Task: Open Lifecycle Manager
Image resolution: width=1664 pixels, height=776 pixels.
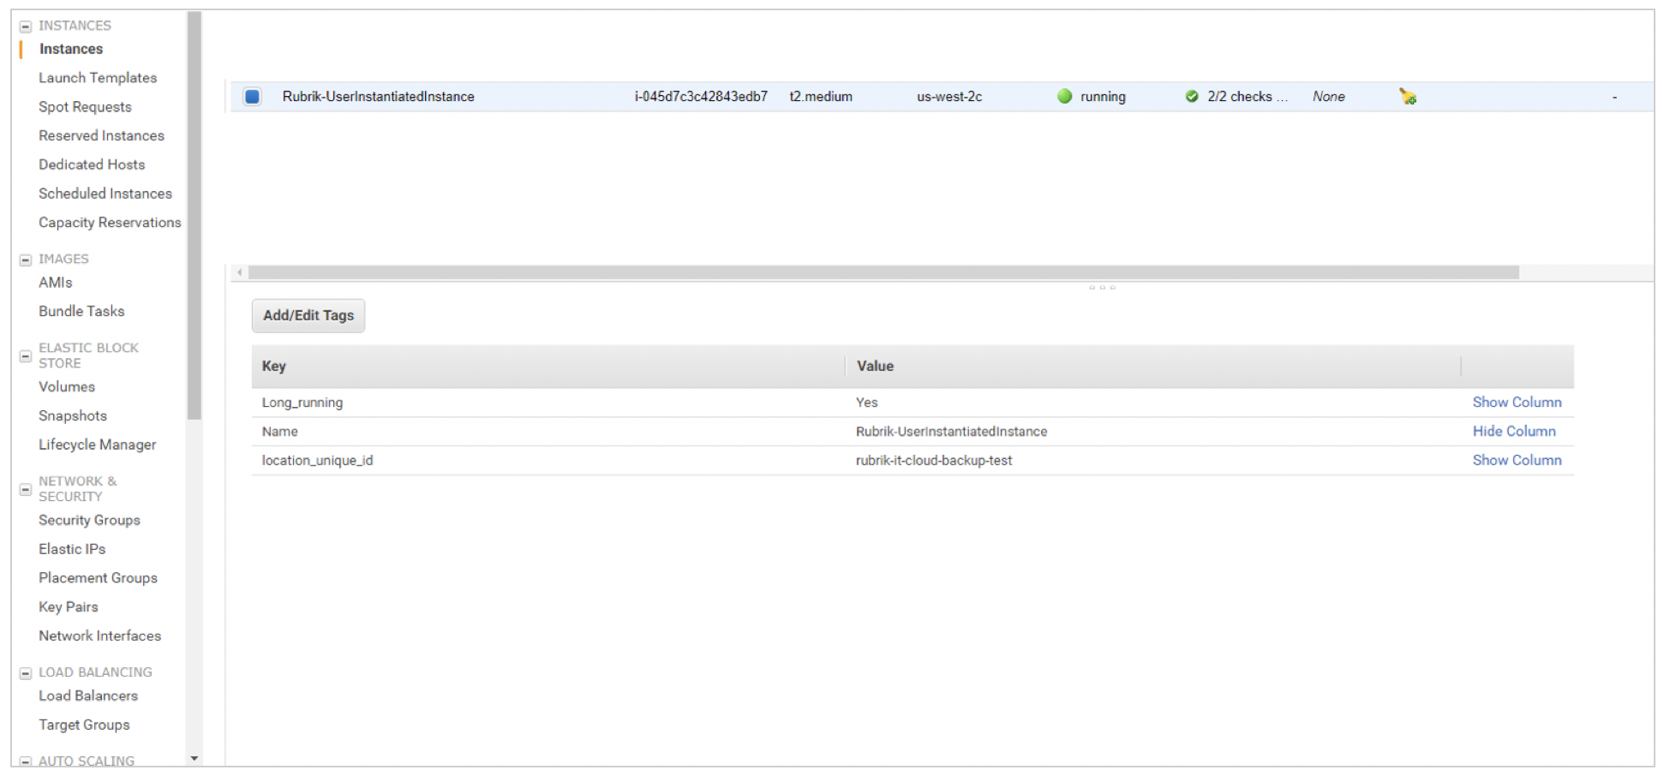Action: coord(98,445)
